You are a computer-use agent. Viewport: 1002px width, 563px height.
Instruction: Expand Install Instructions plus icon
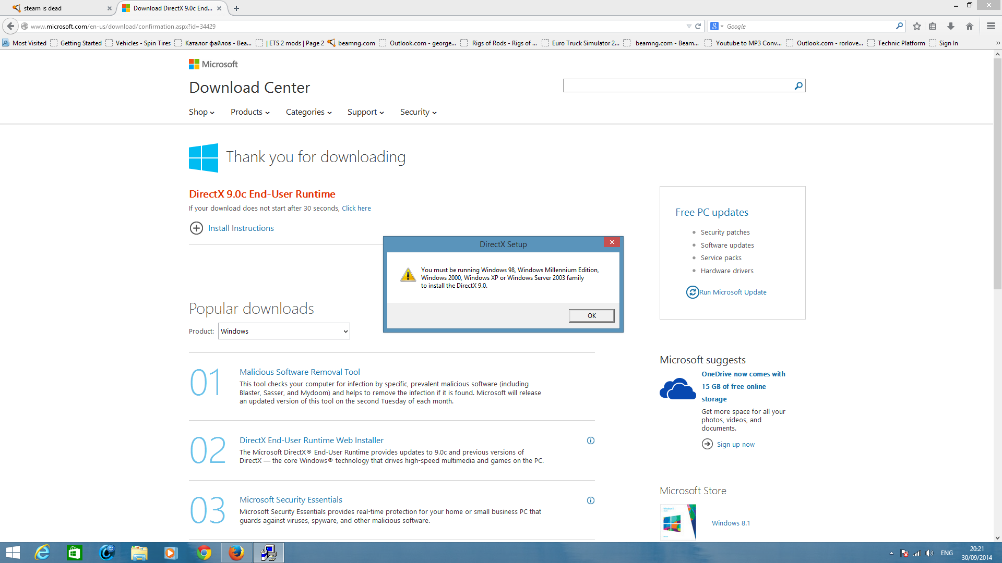point(196,228)
